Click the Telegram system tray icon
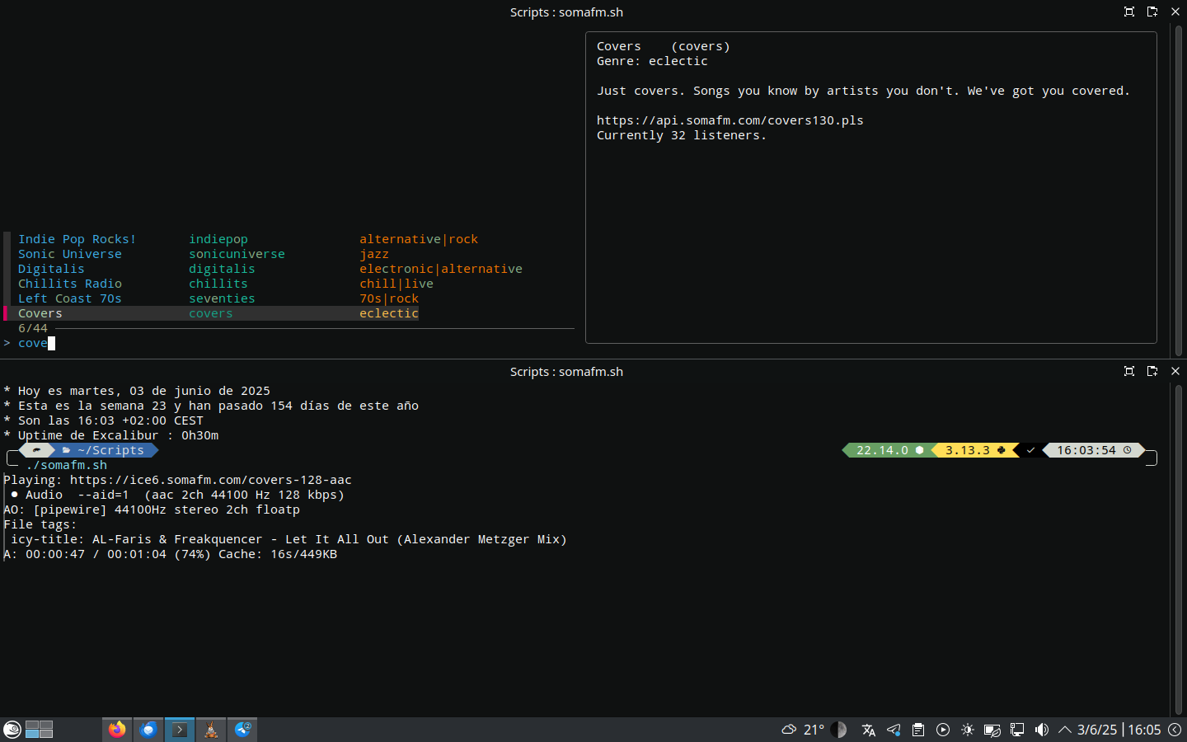1187x742 pixels. point(894,730)
